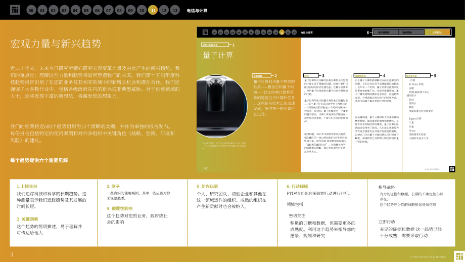Viewport: 465px width, 262px height.
Task: Click the 量子计算 title in sample page
Action: [x=218, y=55]
